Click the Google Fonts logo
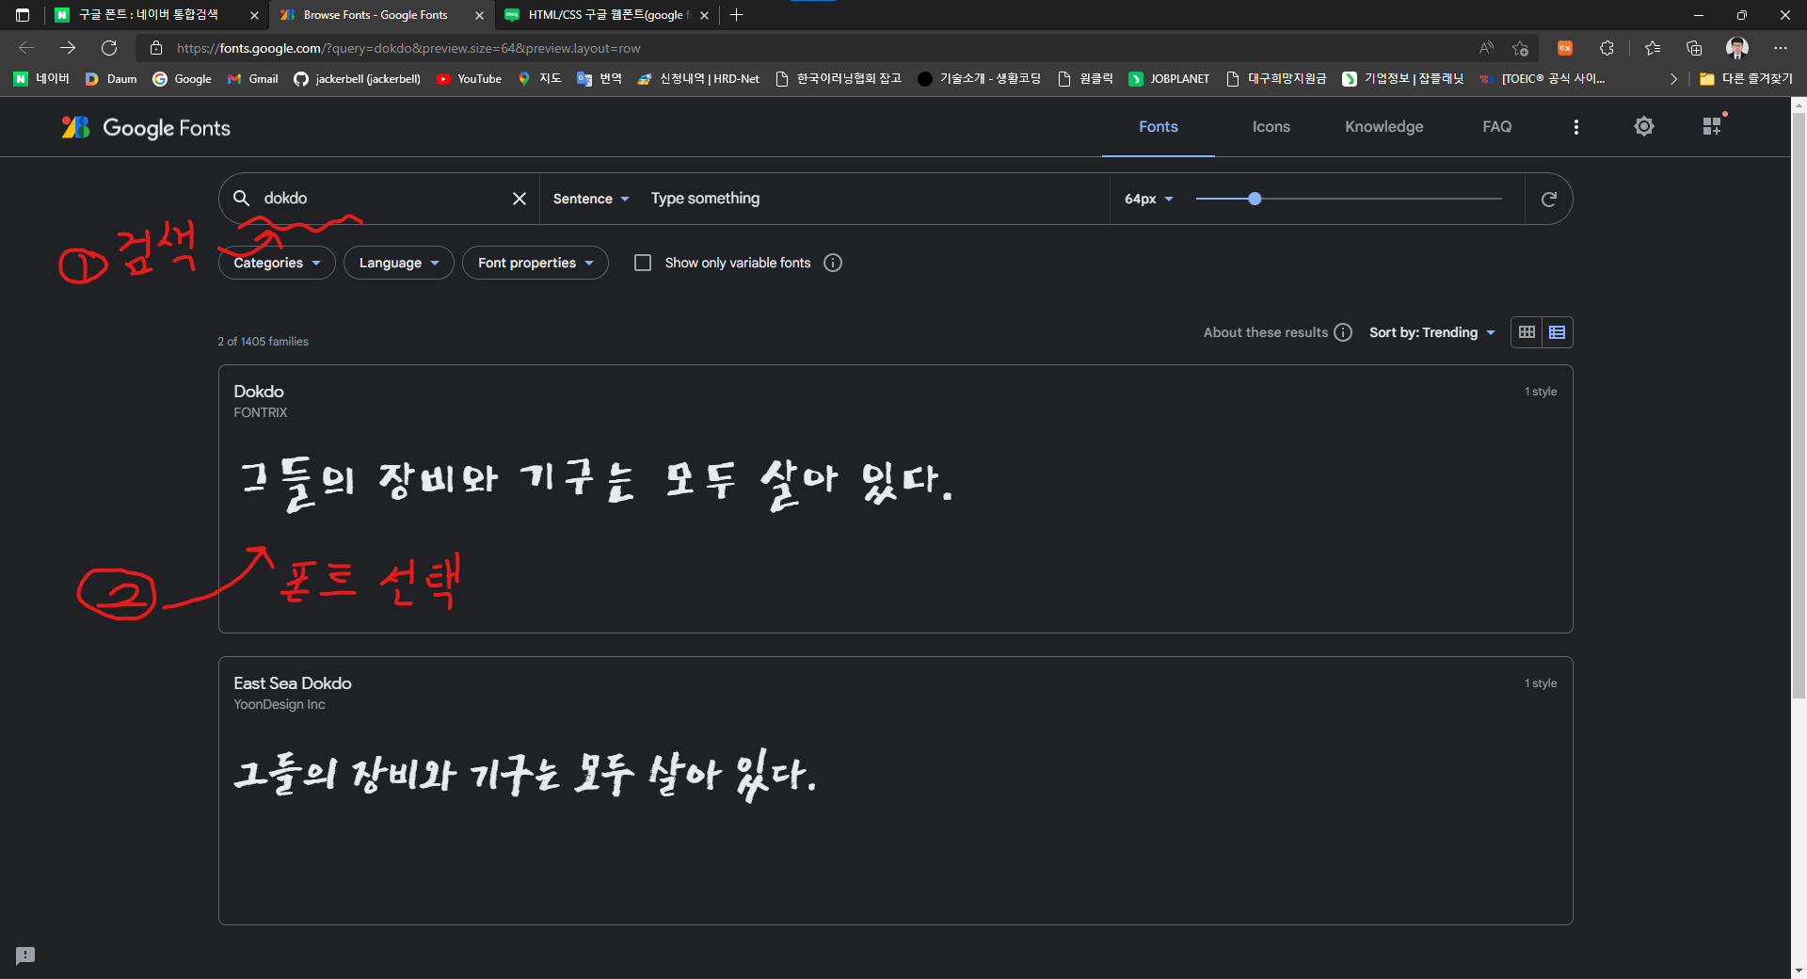Screen dimensions: 1807x979 tap(146, 127)
